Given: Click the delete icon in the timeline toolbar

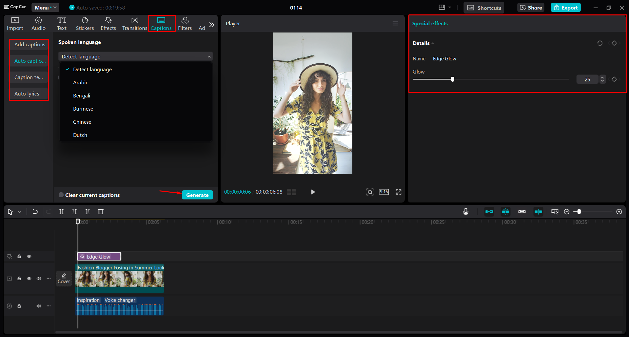Looking at the screenshot, I should (101, 212).
